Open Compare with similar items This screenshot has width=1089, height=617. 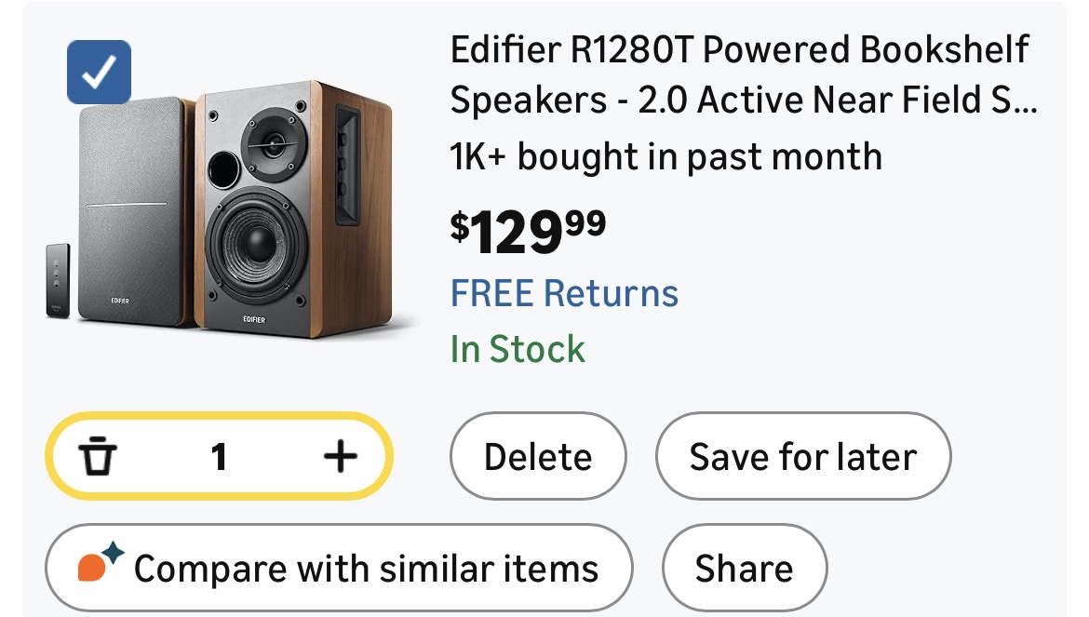339,568
